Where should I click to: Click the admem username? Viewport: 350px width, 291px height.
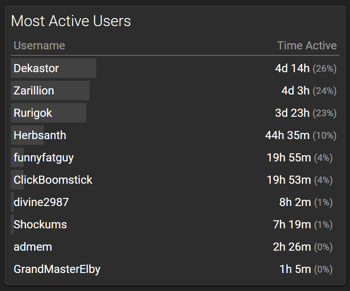coord(33,247)
